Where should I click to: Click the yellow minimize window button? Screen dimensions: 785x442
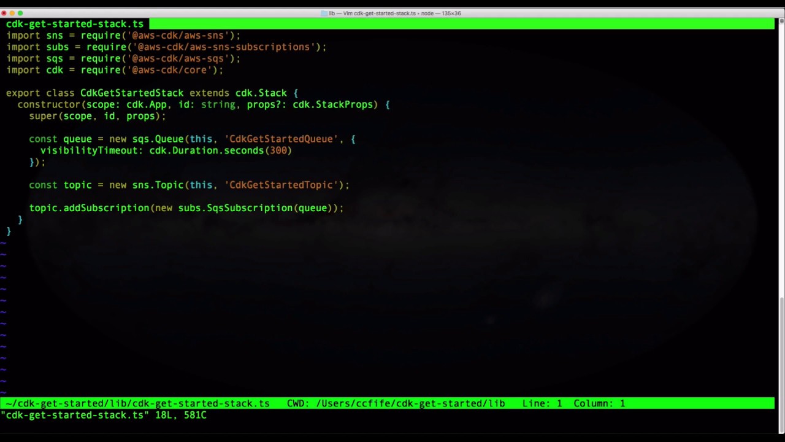tap(12, 13)
